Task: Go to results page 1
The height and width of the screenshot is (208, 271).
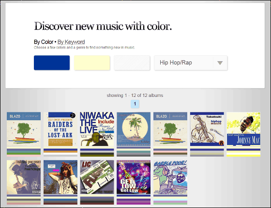Action: tap(135, 104)
